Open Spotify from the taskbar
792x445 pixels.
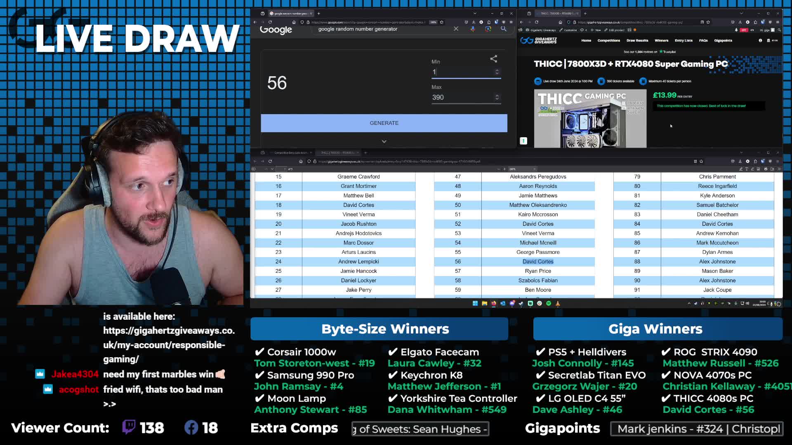click(x=549, y=303)
